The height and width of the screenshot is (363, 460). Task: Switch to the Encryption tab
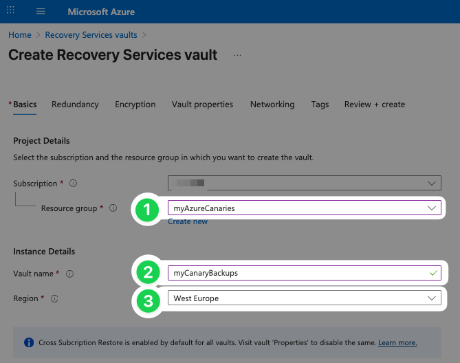[x=135, y=104]
